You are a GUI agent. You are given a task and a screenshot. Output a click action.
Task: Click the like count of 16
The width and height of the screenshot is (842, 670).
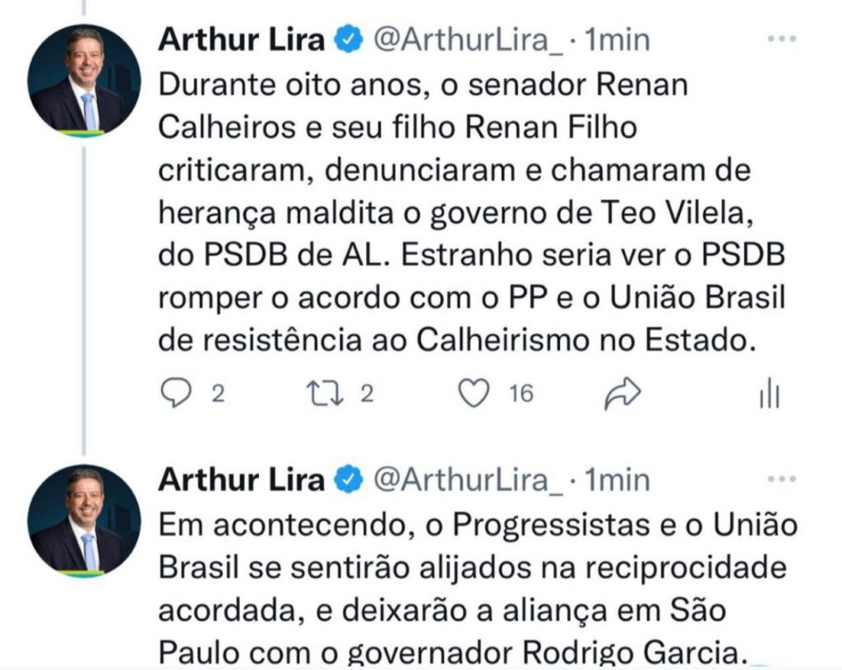point(520,395)
